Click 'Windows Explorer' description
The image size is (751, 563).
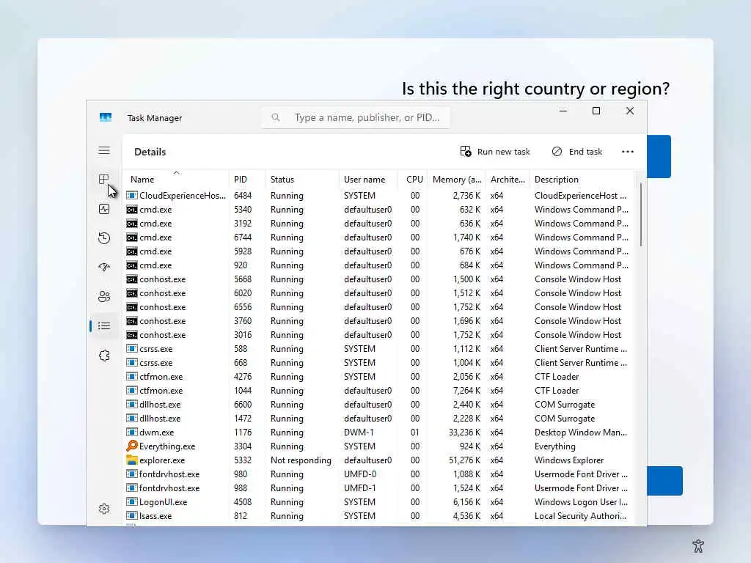pyautogui.click(x=569, y=460)
